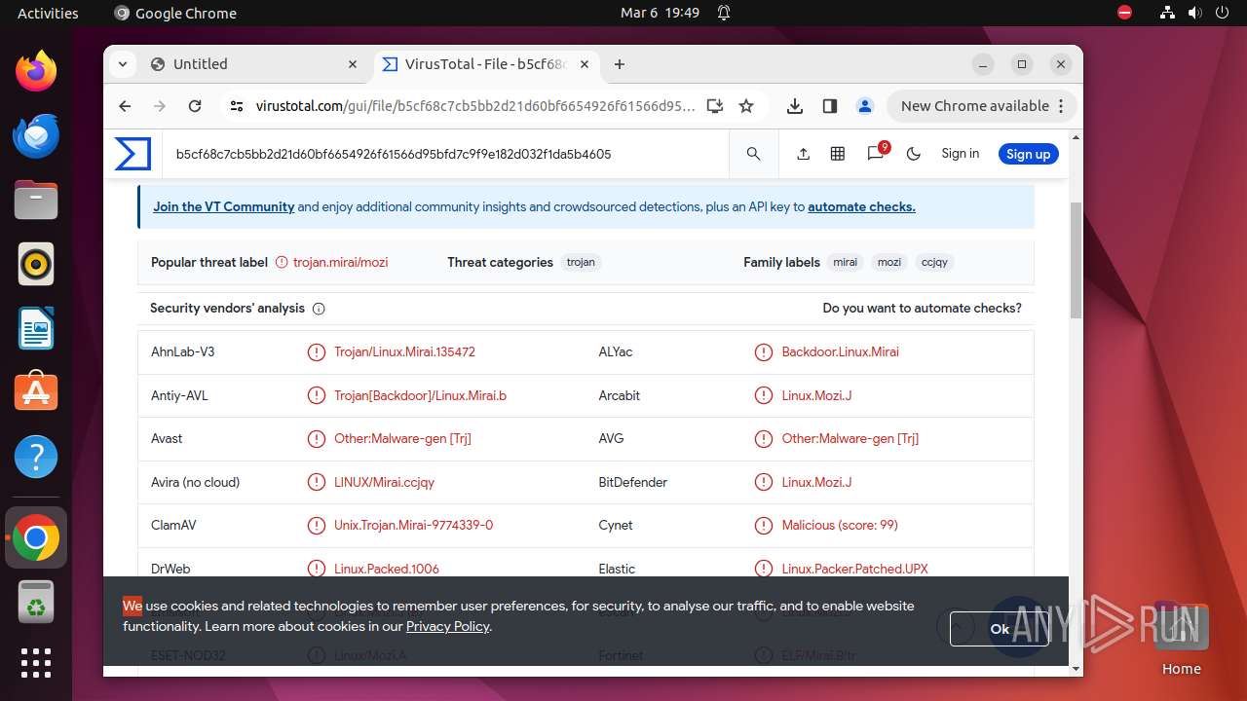The height and width of the screenshot is (701, 1247).
Task: Open notifications comment icon with badge
Action: (x=876, y=153)
